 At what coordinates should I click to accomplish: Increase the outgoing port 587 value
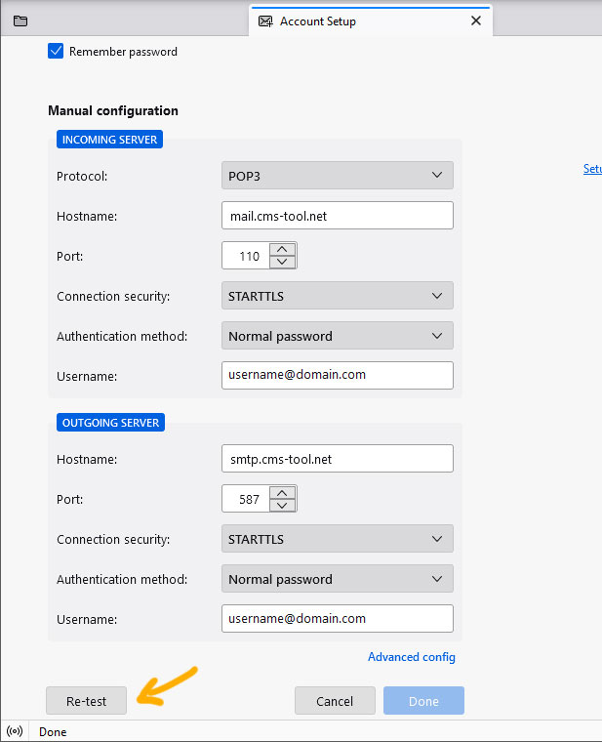(x=282, y=492)
